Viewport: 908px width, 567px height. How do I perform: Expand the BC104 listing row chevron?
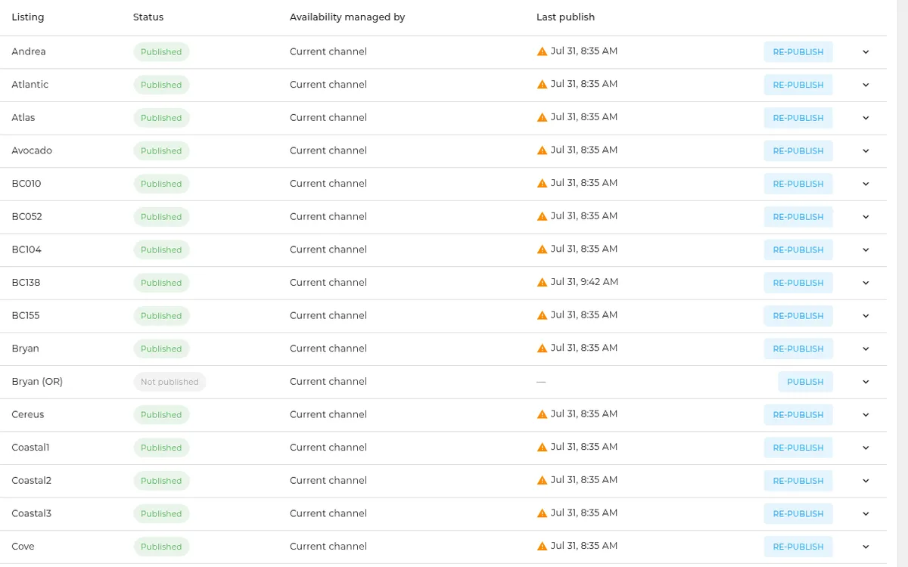pyautogui.click(x=866, y=249)
